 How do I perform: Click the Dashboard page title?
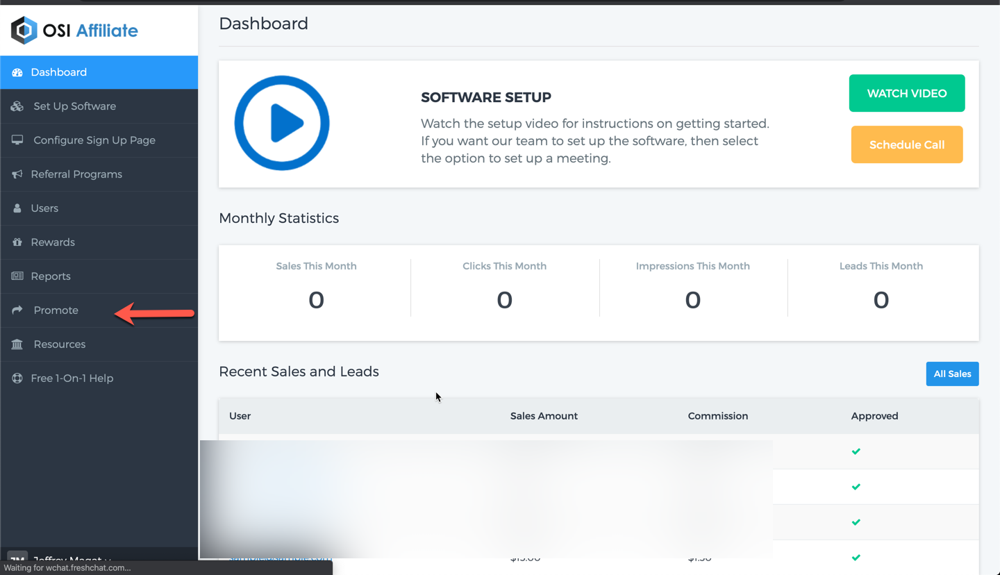pos(264,24)
